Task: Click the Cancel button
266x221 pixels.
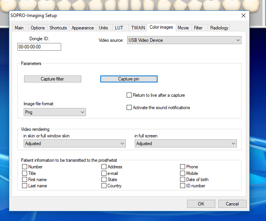Action: click(232, 204)
